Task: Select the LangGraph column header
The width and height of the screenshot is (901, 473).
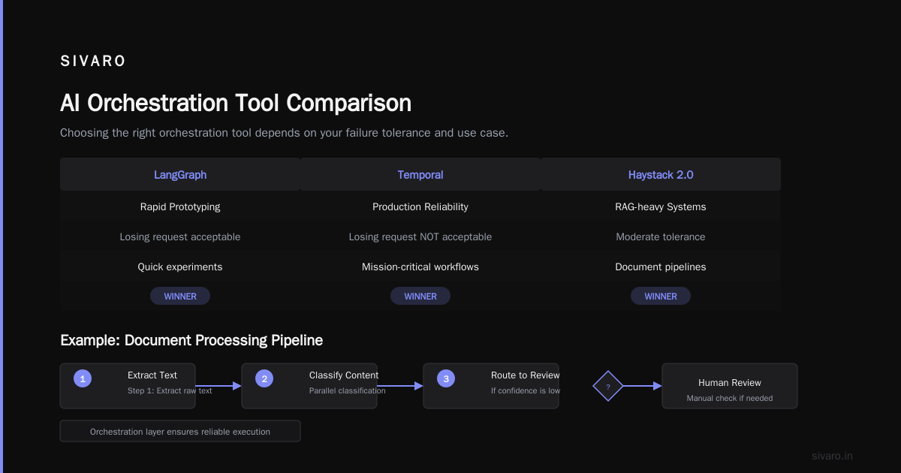Action: point(180,174)
